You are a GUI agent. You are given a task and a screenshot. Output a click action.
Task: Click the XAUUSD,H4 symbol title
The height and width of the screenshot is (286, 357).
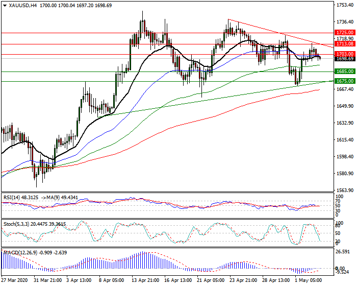[23, 6]
